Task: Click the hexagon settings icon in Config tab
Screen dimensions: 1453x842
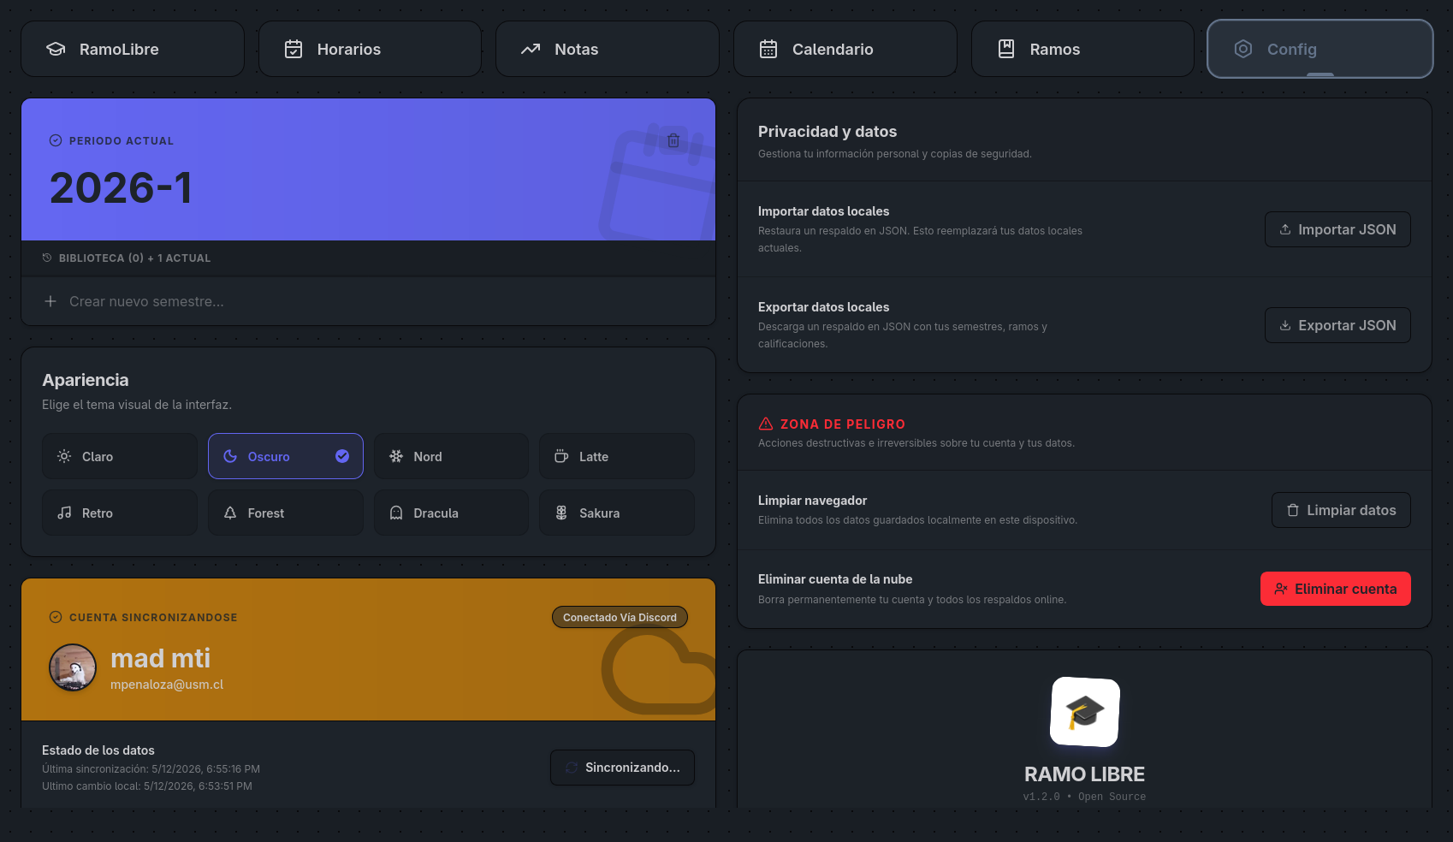Action: click(1243, 49)
